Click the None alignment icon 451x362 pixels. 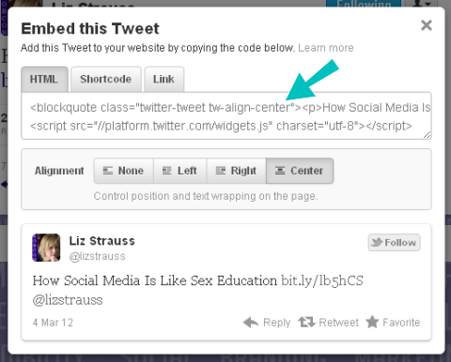click(x=108, y=171)
